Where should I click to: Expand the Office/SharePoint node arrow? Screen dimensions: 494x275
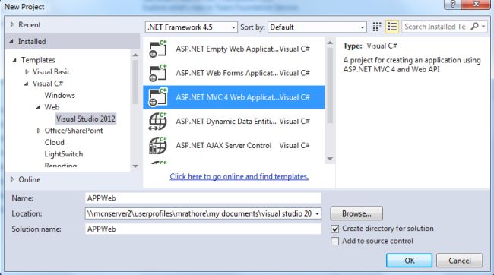point(39,131)
